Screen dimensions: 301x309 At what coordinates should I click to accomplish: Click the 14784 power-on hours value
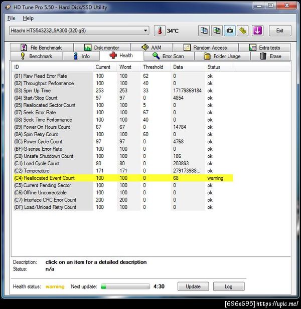(180, 127)
